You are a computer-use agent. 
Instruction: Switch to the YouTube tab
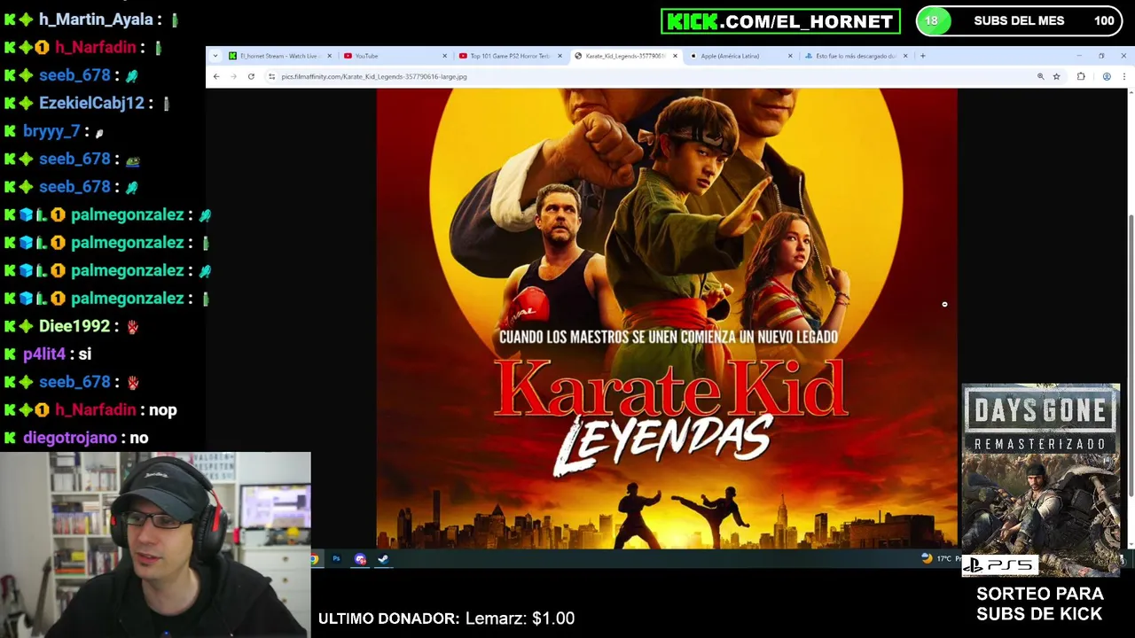pos(395,56)
